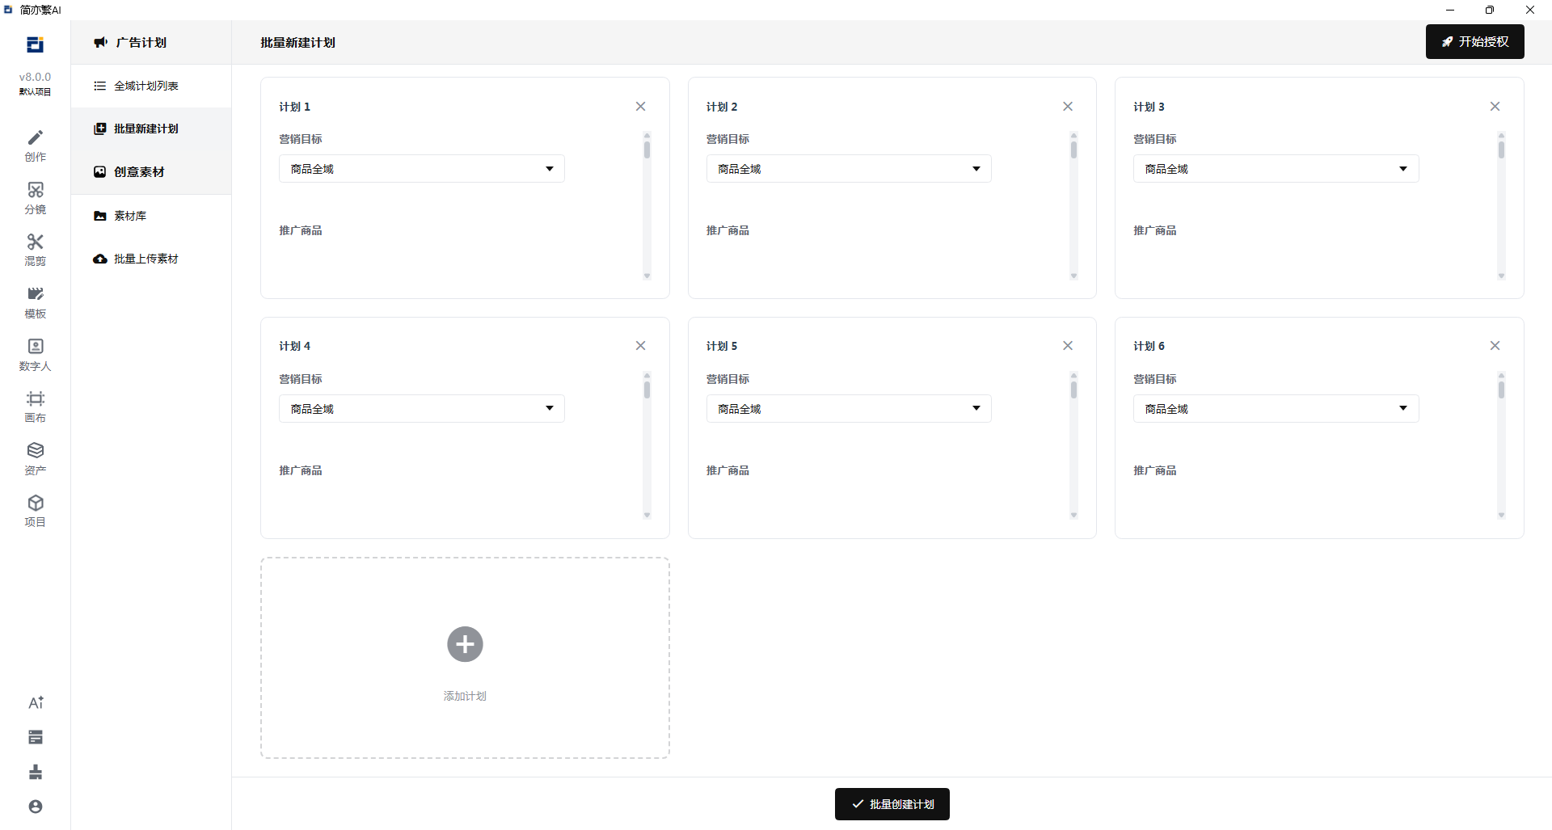Click the scrollbar thumb in 计划 1 card
Viewport: 1552px width, 830px height.
point(647,150)
